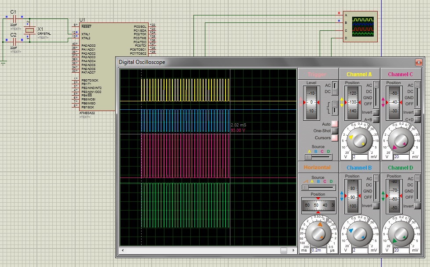The height and width of the screenshot is (267, 430).
Task: Click Channel C coupling mode slider
Action: click(417, 94)
